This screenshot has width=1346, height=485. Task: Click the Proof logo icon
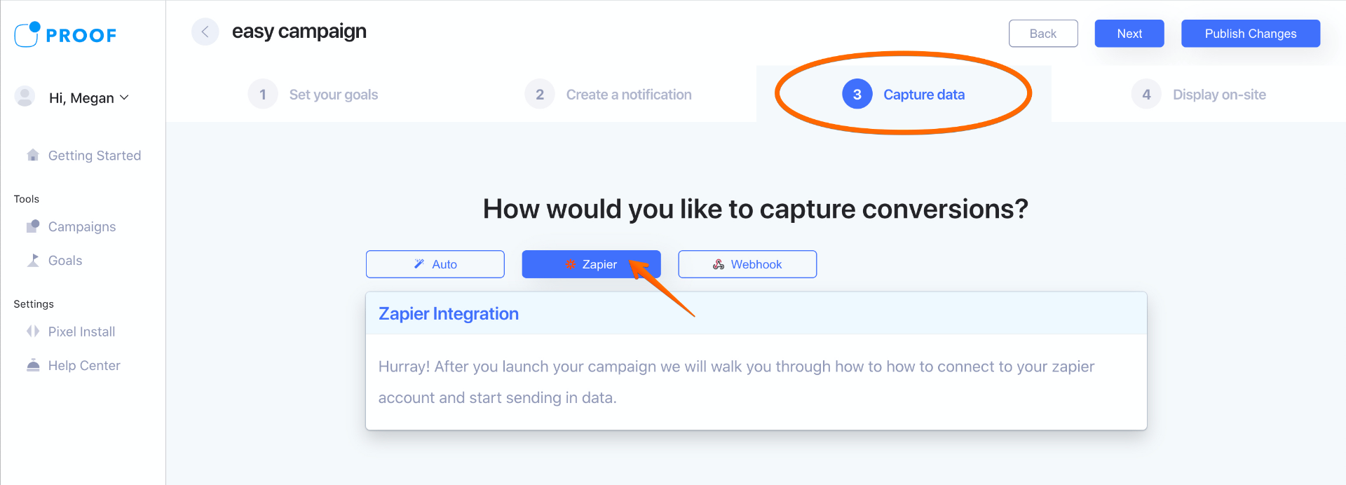(x=27, y=34)
